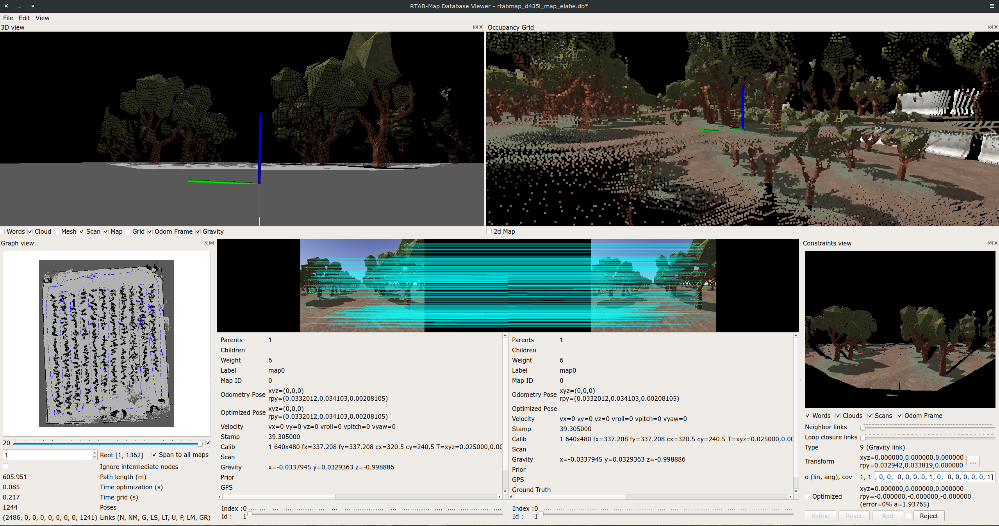Open the window hamburger menu in title bar

pyautogui.click(x=992, y=6)
